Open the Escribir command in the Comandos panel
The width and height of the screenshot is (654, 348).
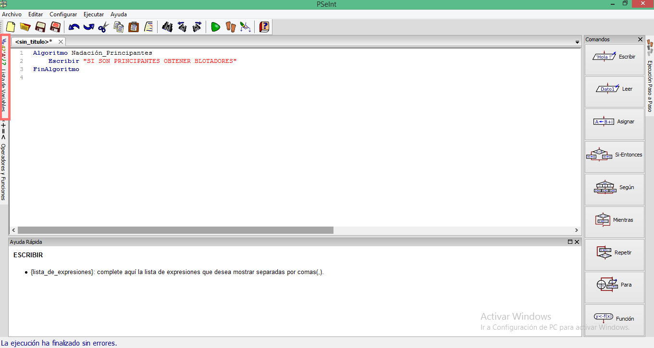pyautogui.click(x=614, y=57)
